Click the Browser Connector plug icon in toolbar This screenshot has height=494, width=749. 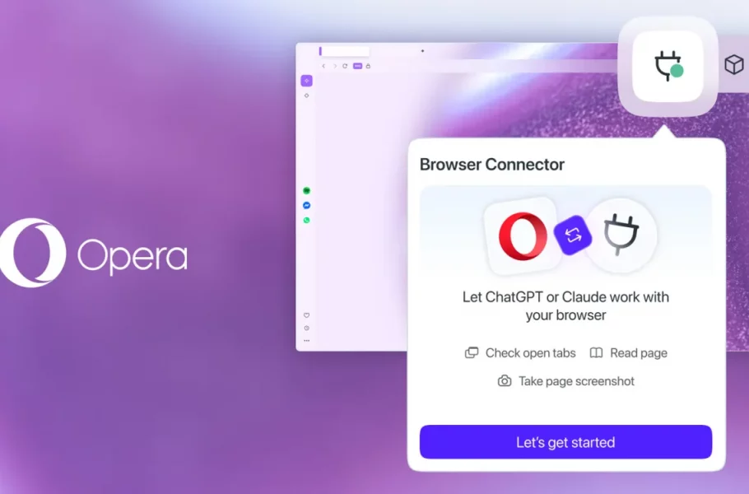pos(668,66)
